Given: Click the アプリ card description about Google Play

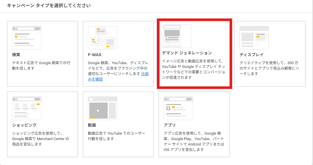Looking at the screenshot, I should tap(194, 142).
